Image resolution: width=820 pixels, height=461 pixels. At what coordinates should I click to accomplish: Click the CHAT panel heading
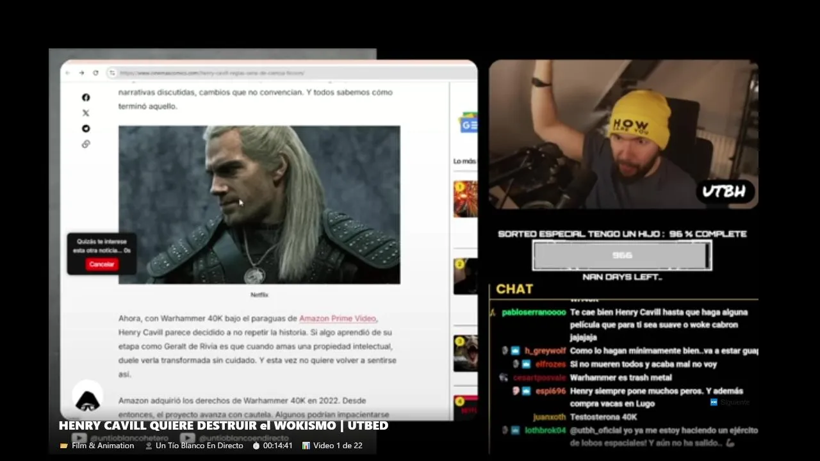point(514,289)
